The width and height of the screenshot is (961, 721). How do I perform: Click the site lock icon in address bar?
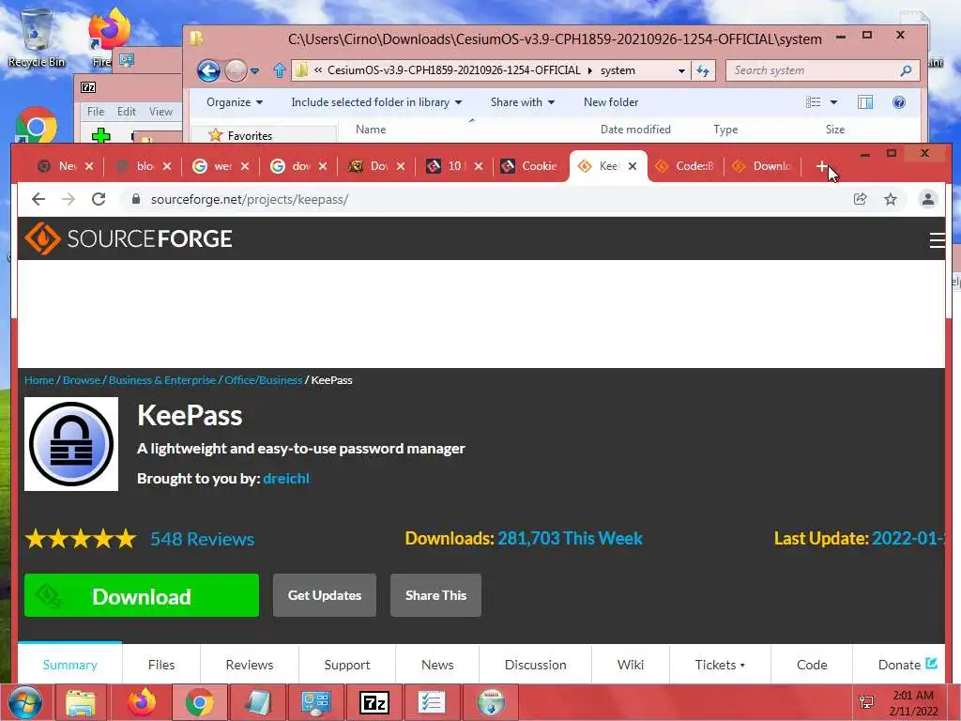tap(136, 199)
